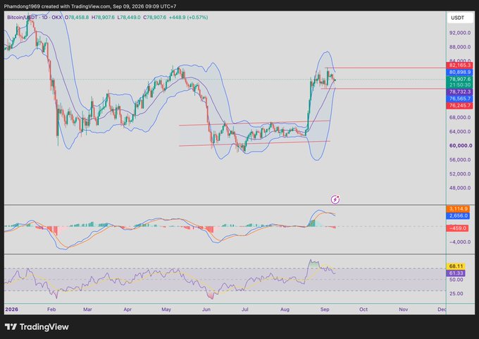Click the change value +448.9 (+0.57%)
The image size is (479, 339).
pos(189,18)
